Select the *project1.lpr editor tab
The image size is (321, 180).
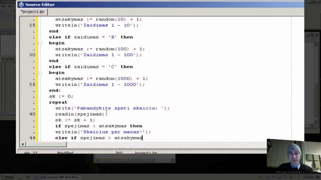tap(33, 12)
